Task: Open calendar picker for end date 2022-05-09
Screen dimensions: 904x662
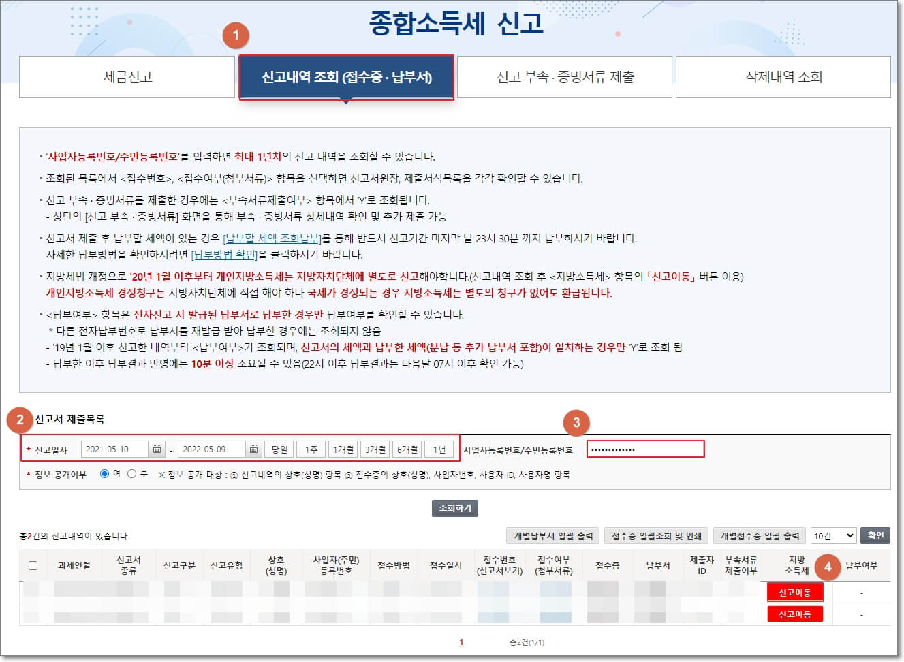Action: (253, 450)
